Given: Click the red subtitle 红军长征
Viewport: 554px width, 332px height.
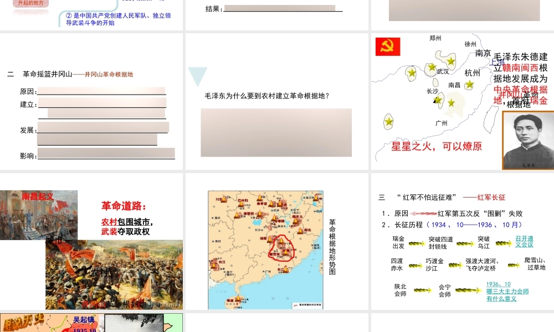Looking at the screenshot, I should pyautogui.click(x=491, y=197).
